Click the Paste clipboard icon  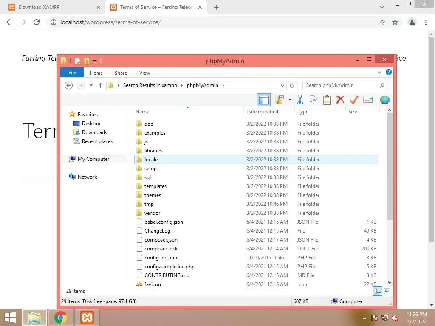tap(327, 100)
